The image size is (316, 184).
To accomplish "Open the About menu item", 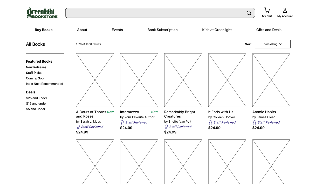I will tap(82, 30).
